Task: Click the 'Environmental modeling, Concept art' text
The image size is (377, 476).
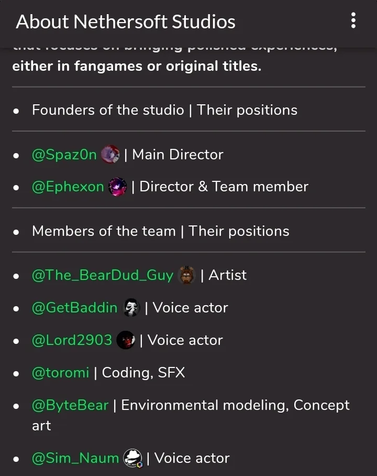Action: [235, 405]
